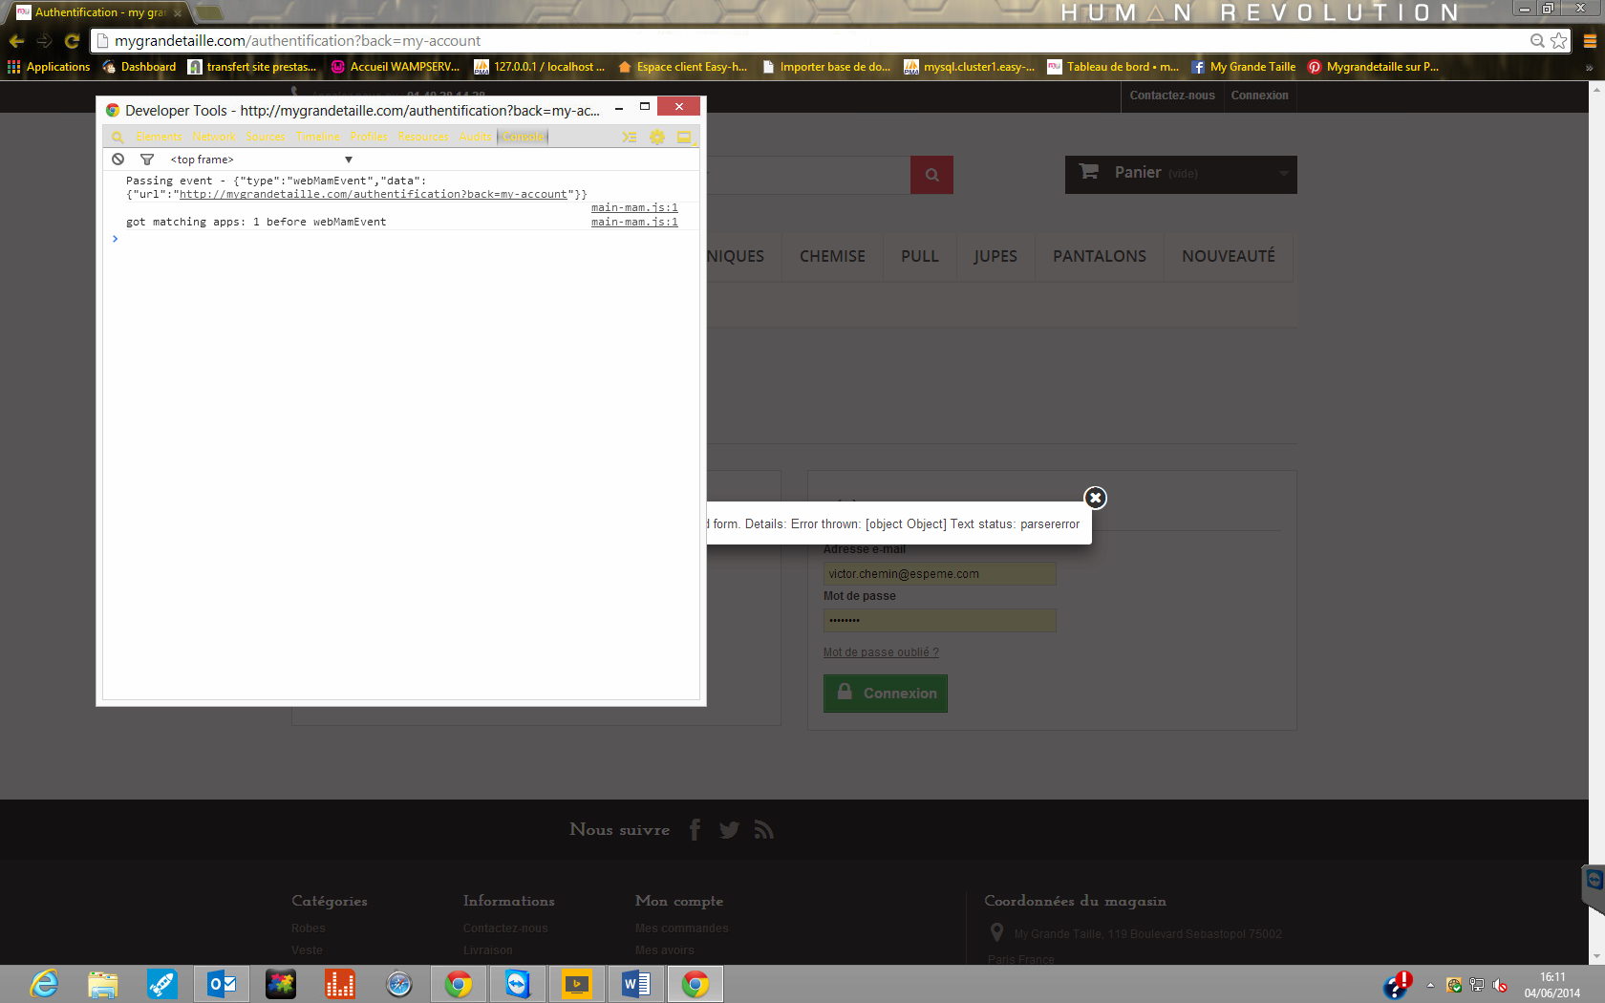Open the My Grande Taille Facebook bookmark

[x=1244, y=67]
